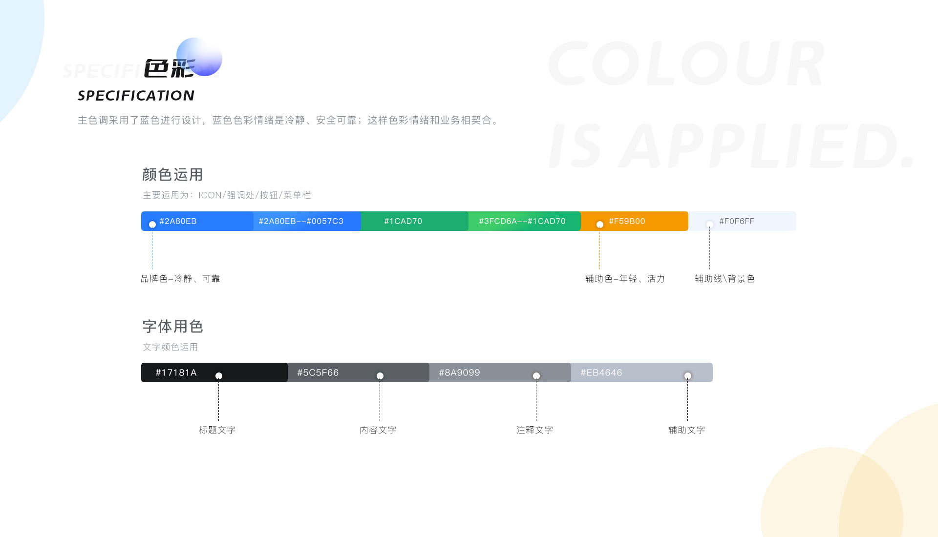Select the #2A80EB--#0057C3 gradient swatch
Viewport: 938px width, 537px height.
[x=307, y=221]
